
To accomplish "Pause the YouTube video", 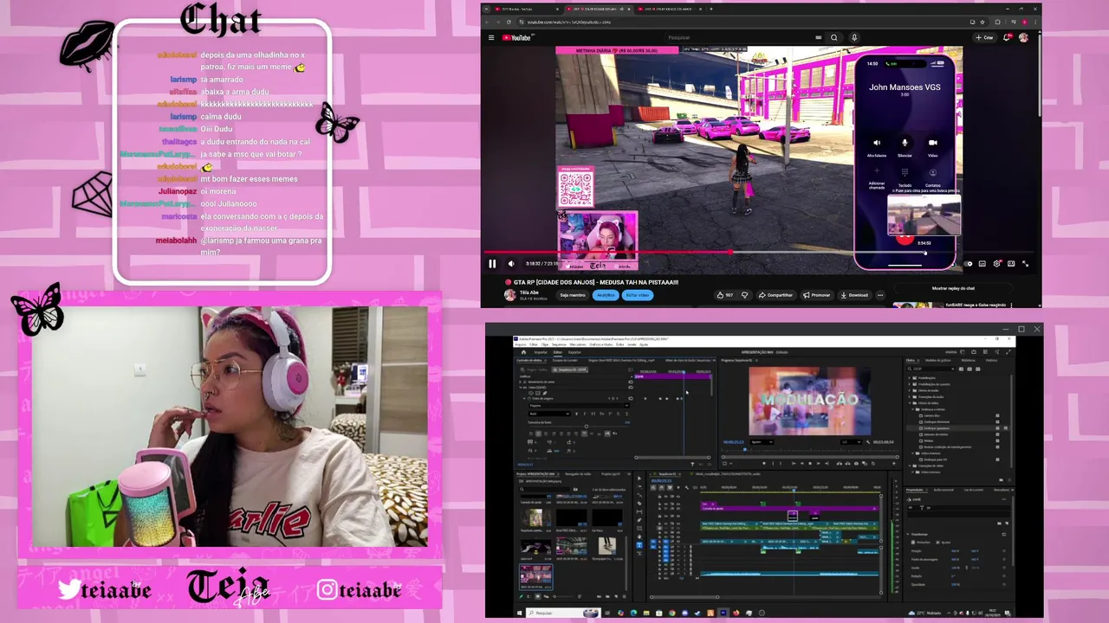I will 492,264.
